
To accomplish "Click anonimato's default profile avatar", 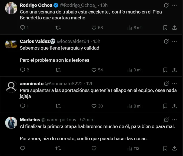I will (x=11, y=86).
